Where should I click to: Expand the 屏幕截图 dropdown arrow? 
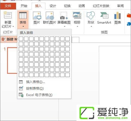[x=65, y=27]
